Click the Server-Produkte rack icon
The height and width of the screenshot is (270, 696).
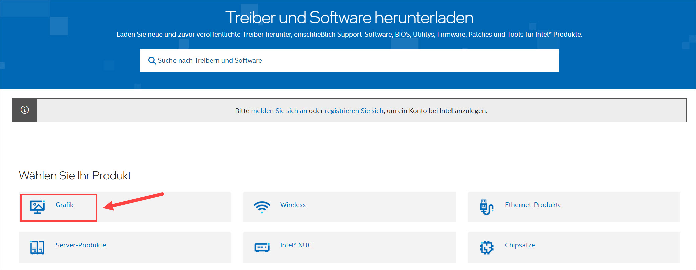tap(37, 247)
